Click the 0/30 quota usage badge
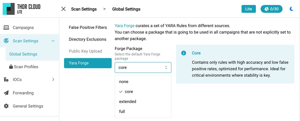The image size is (300, 121). point(271,9)
